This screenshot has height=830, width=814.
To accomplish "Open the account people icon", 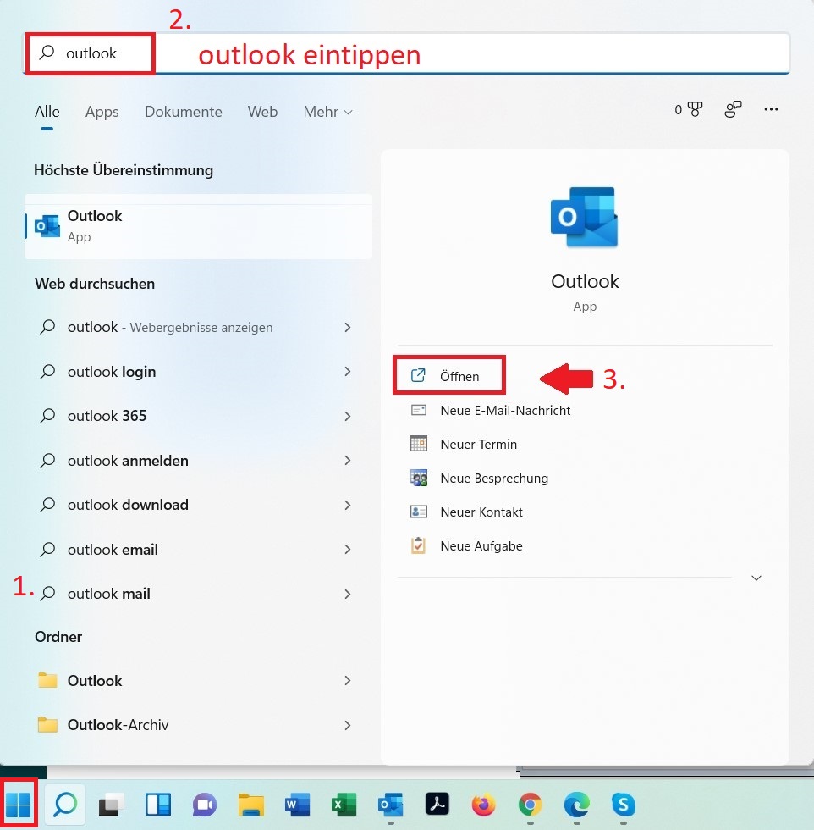I will click(733, 109).
